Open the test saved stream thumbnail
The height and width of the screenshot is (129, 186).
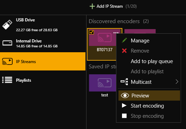point(103,83)
